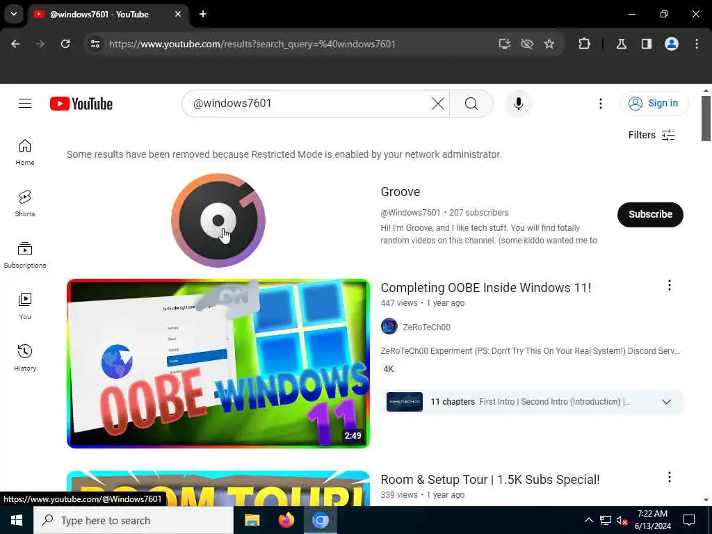Reload the page with the refresh icon

tap(65, 44)
